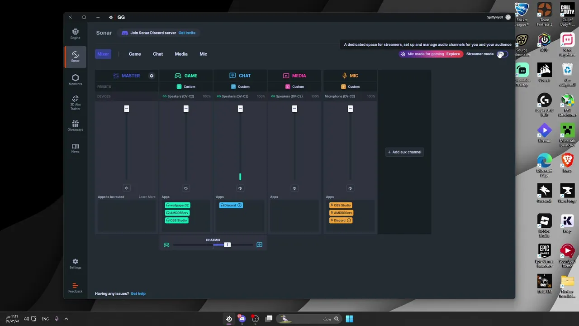The width and height of the screenshot is (579, 326).
Task: Open Minecraft Launcher desktop icon
Action: [567, 136]
